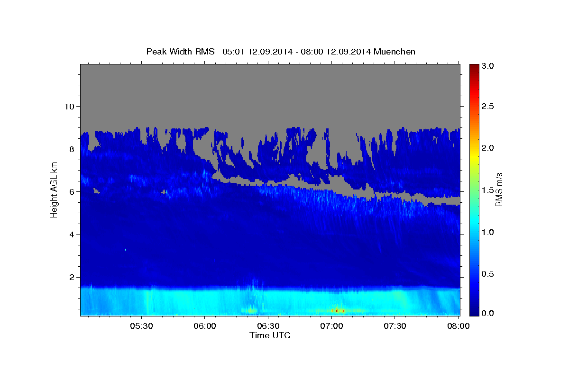Image resolution: width=569 pixels, height=379 pixels.
Task: Click the height axis label 10
Action: click(x=69, y=106)
